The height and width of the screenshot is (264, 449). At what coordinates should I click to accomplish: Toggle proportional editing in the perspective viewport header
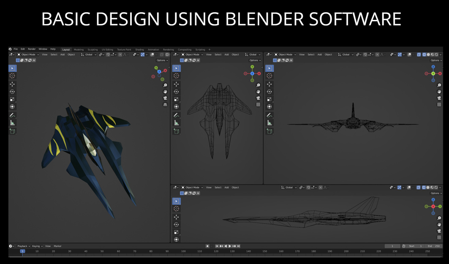(x=120, y=54)
